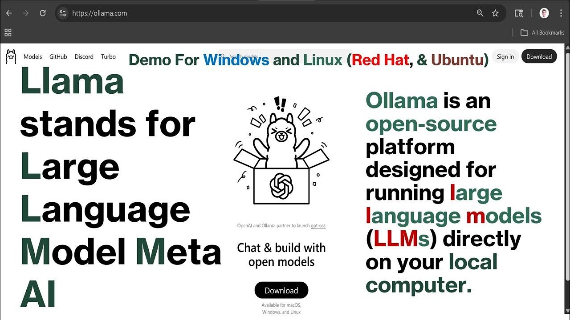The image size is (570, 320).
Task: Open the GitHub nav link
Action: (x=58, y=56)
